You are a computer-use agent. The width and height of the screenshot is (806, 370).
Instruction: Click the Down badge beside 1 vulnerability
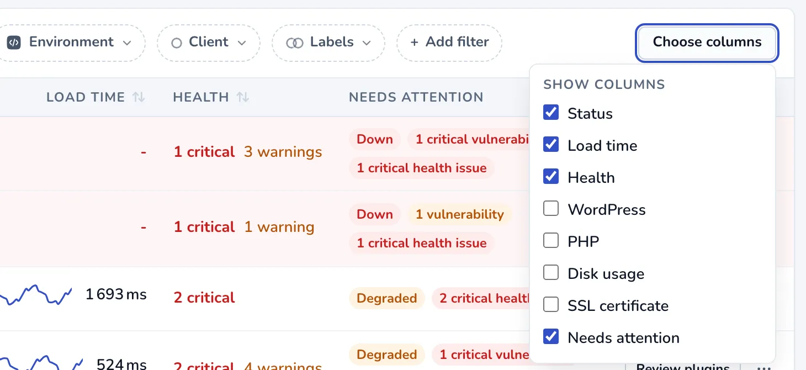click(x=375, y=214)
